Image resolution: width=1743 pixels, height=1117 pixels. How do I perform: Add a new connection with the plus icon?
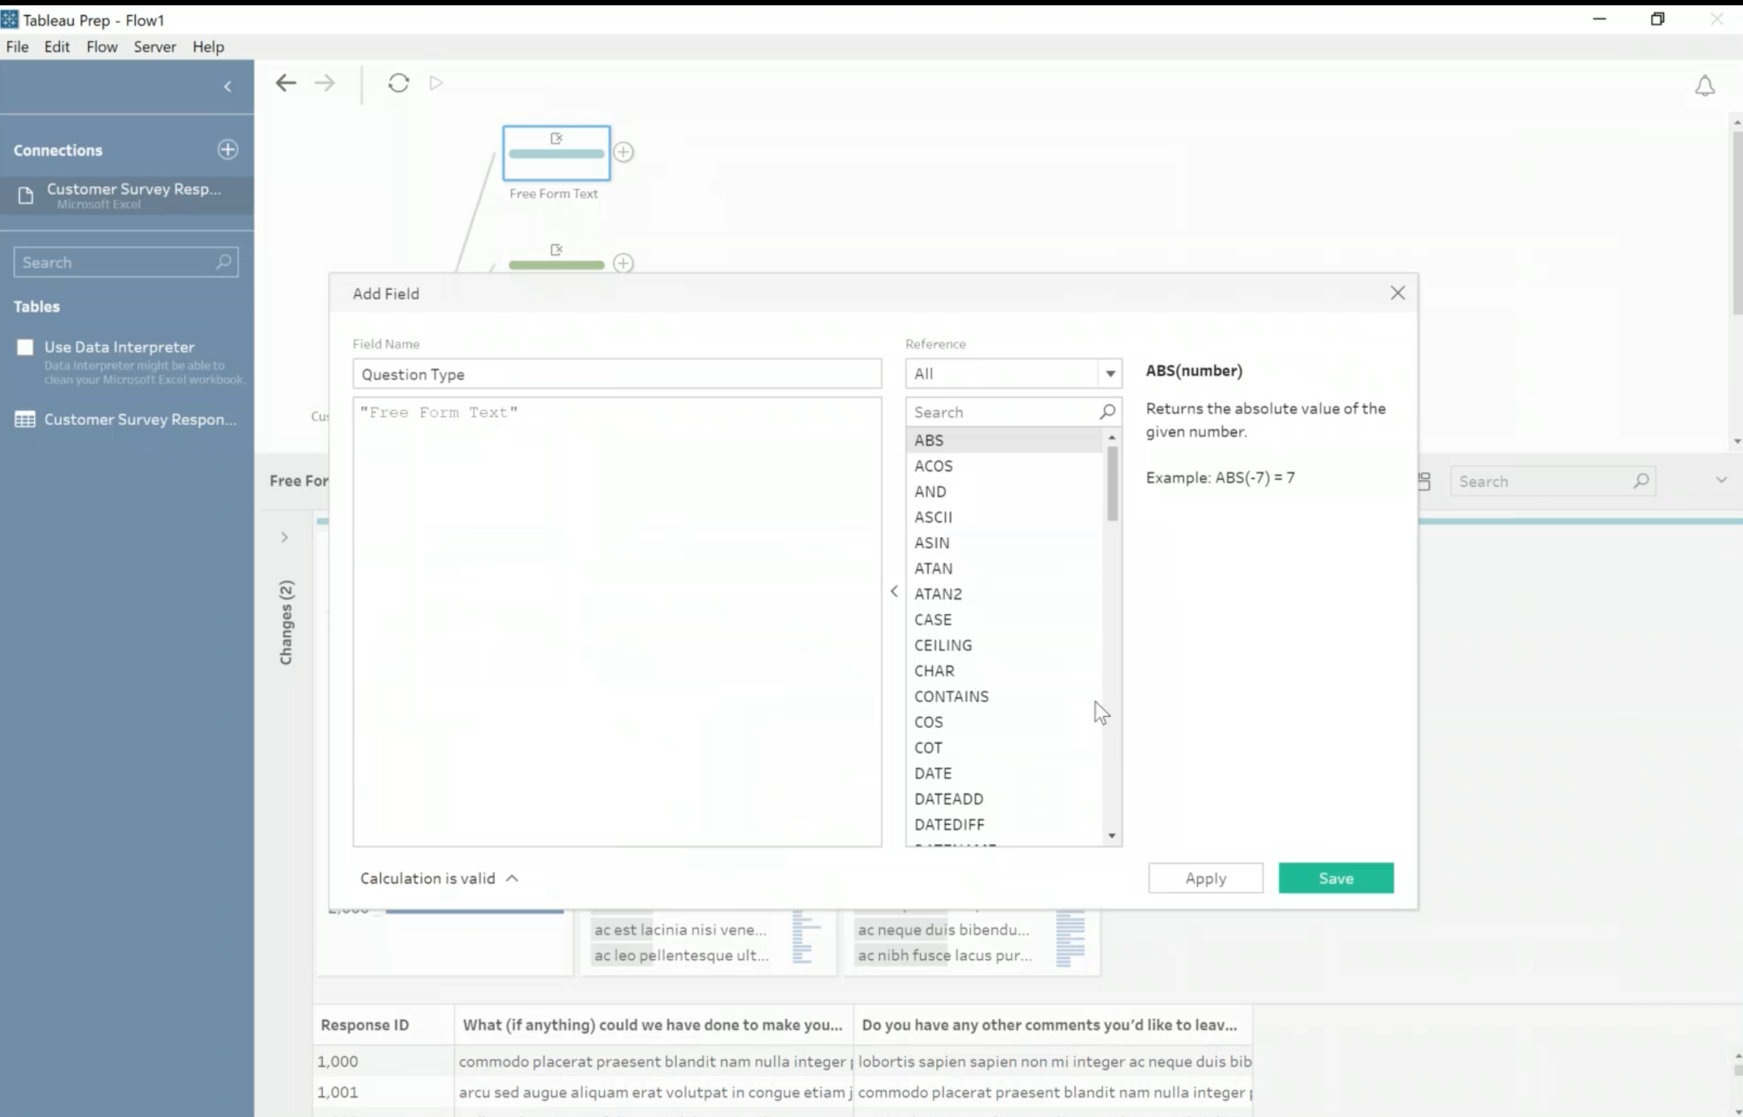tap(228, 149)
